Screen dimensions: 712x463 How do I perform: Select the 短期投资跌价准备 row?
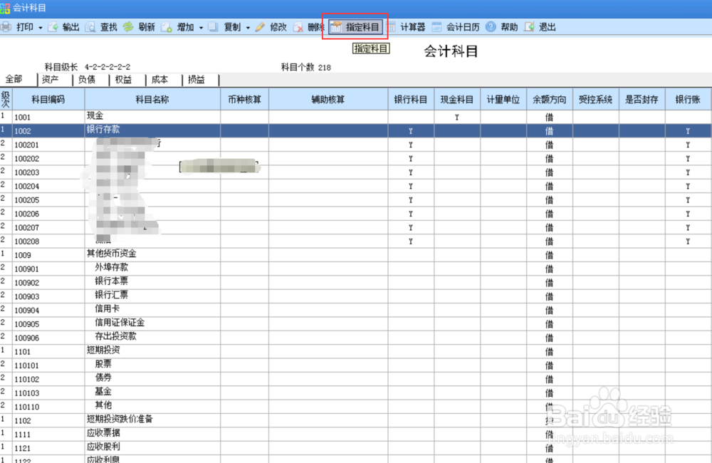point(355,420)
